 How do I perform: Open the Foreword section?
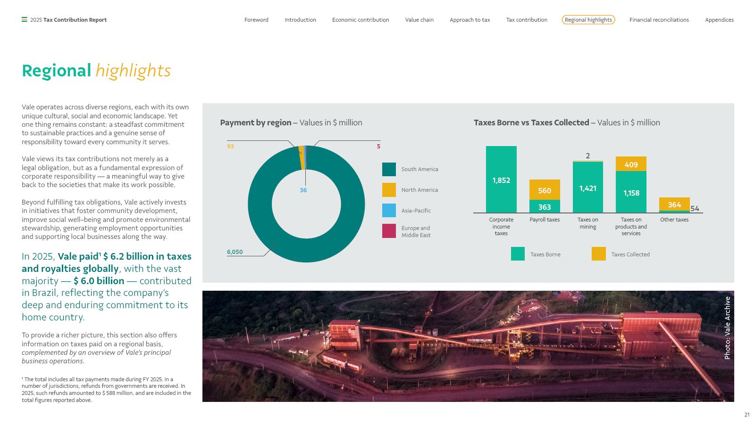coord(256,20)
